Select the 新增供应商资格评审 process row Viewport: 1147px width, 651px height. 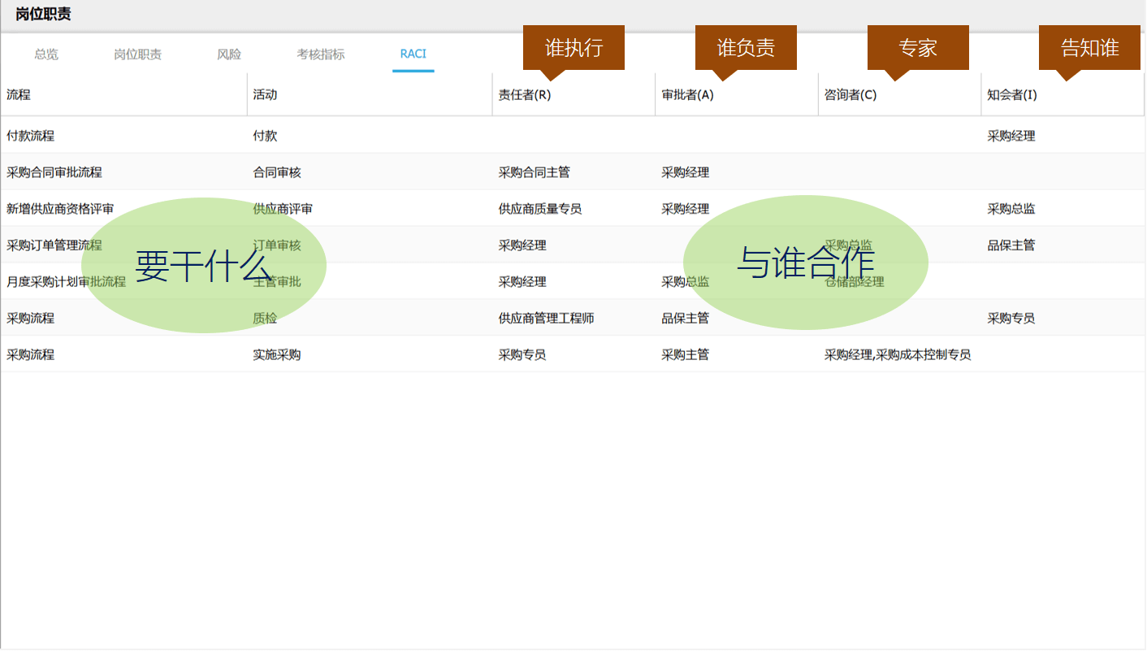[x=60, y=209]
